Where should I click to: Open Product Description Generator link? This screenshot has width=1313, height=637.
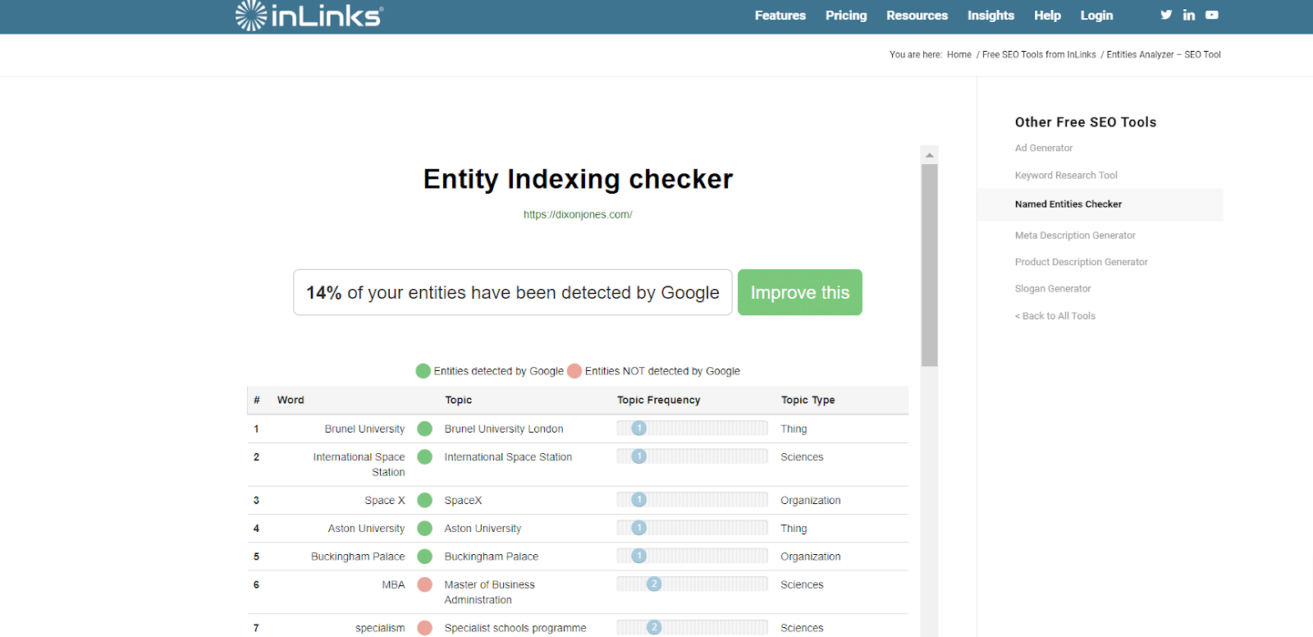tap(1081, 262)
